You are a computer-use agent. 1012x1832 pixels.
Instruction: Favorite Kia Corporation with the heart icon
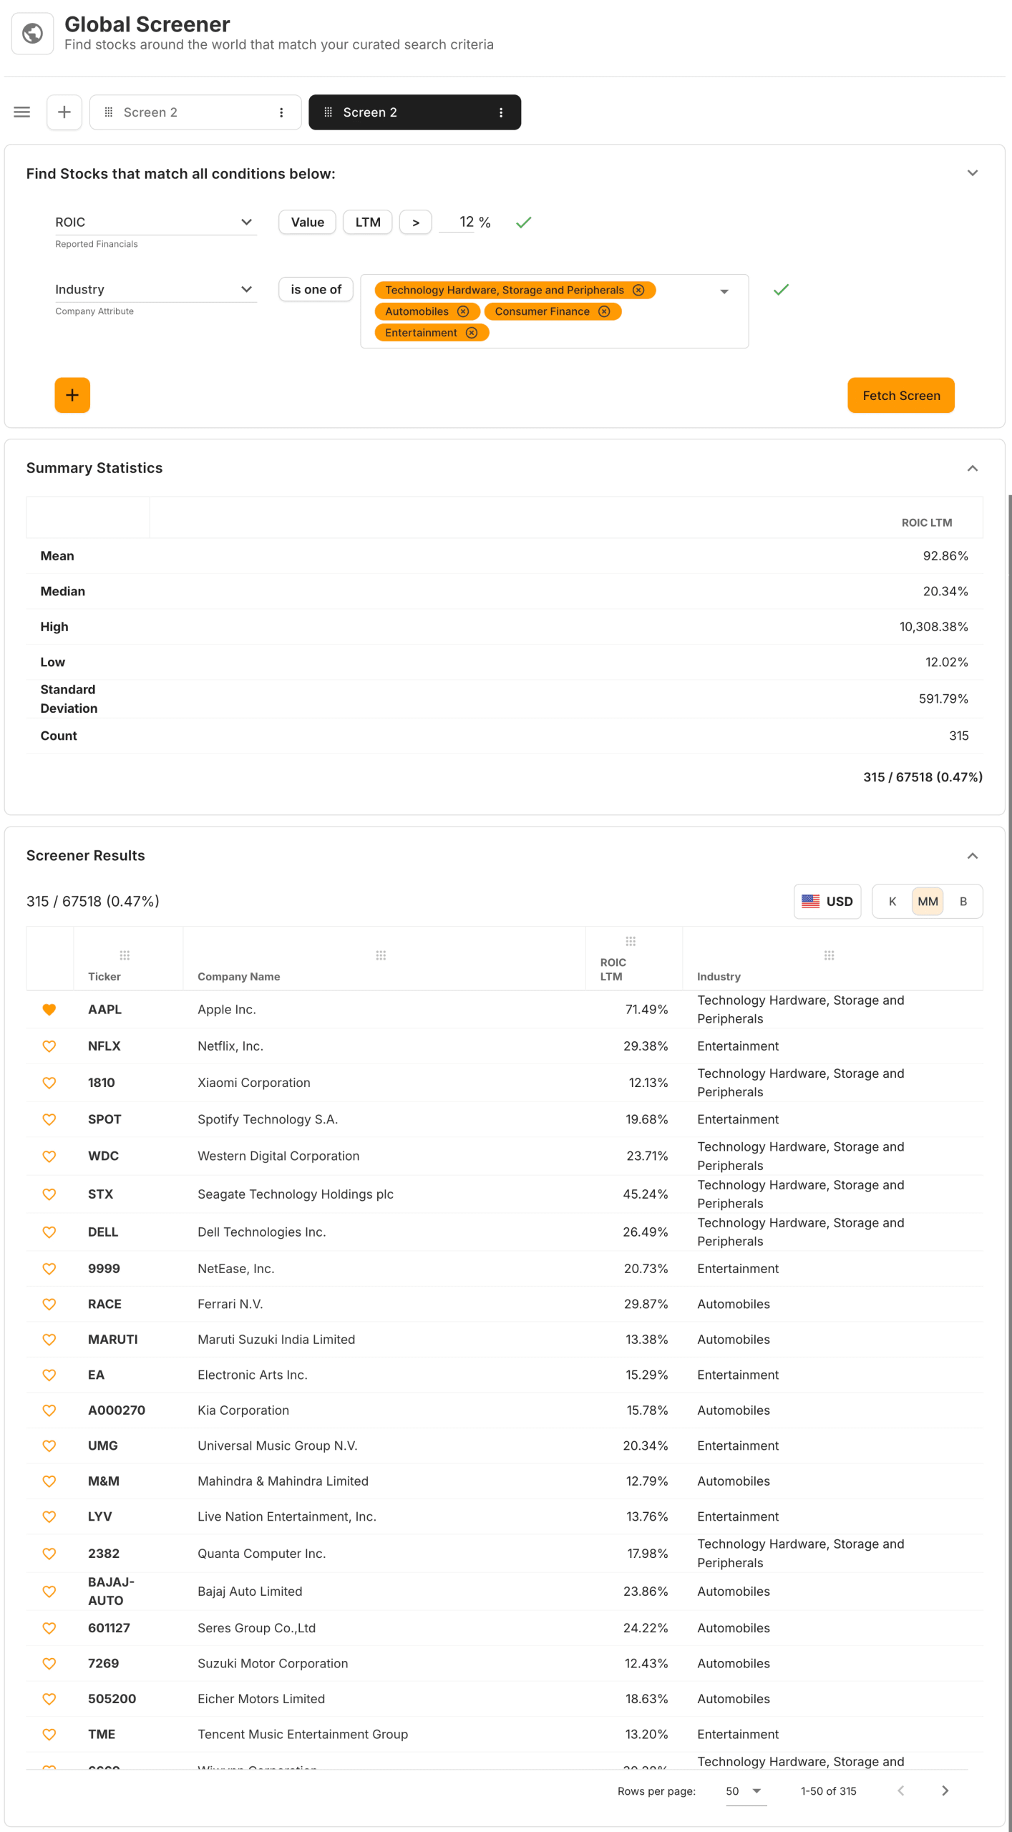[x=49, y=1410]
